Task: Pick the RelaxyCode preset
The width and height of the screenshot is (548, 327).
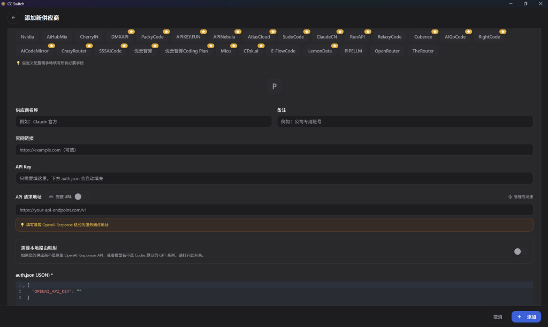Action: 390,37
